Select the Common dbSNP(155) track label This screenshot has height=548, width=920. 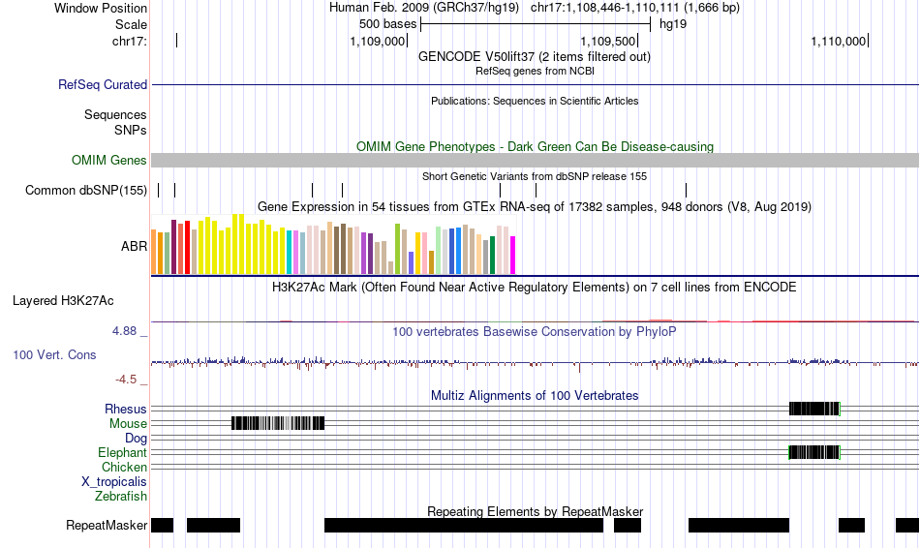tap(86, 190)
